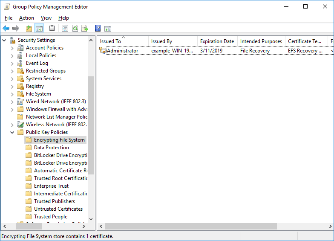Open the Action menu
The height and width of the screenshot is (241, 334).
(26, 18)
